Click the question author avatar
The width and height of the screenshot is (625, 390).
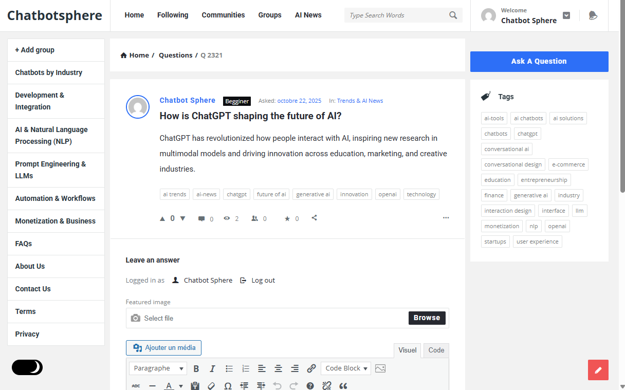point(138,107)
